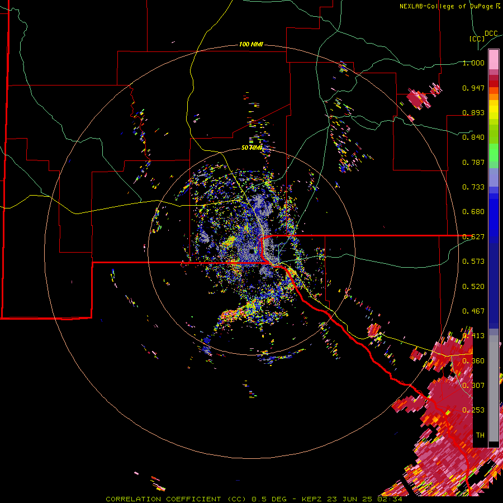Select the 0.893 scale value

coord(473,112)
